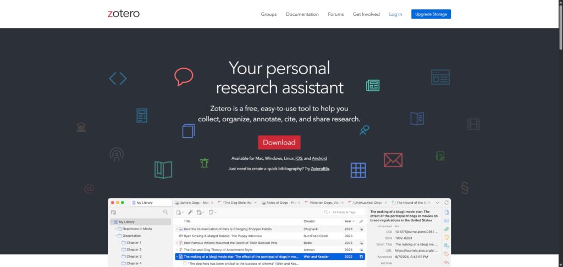
Task: Click the ISSN value 1932-6203
Action: (x=404, y=238)
